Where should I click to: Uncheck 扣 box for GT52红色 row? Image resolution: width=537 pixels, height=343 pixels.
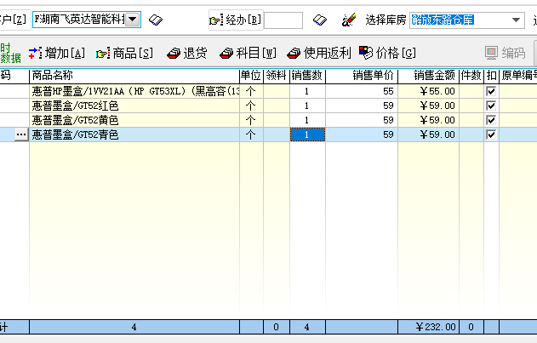491,106
